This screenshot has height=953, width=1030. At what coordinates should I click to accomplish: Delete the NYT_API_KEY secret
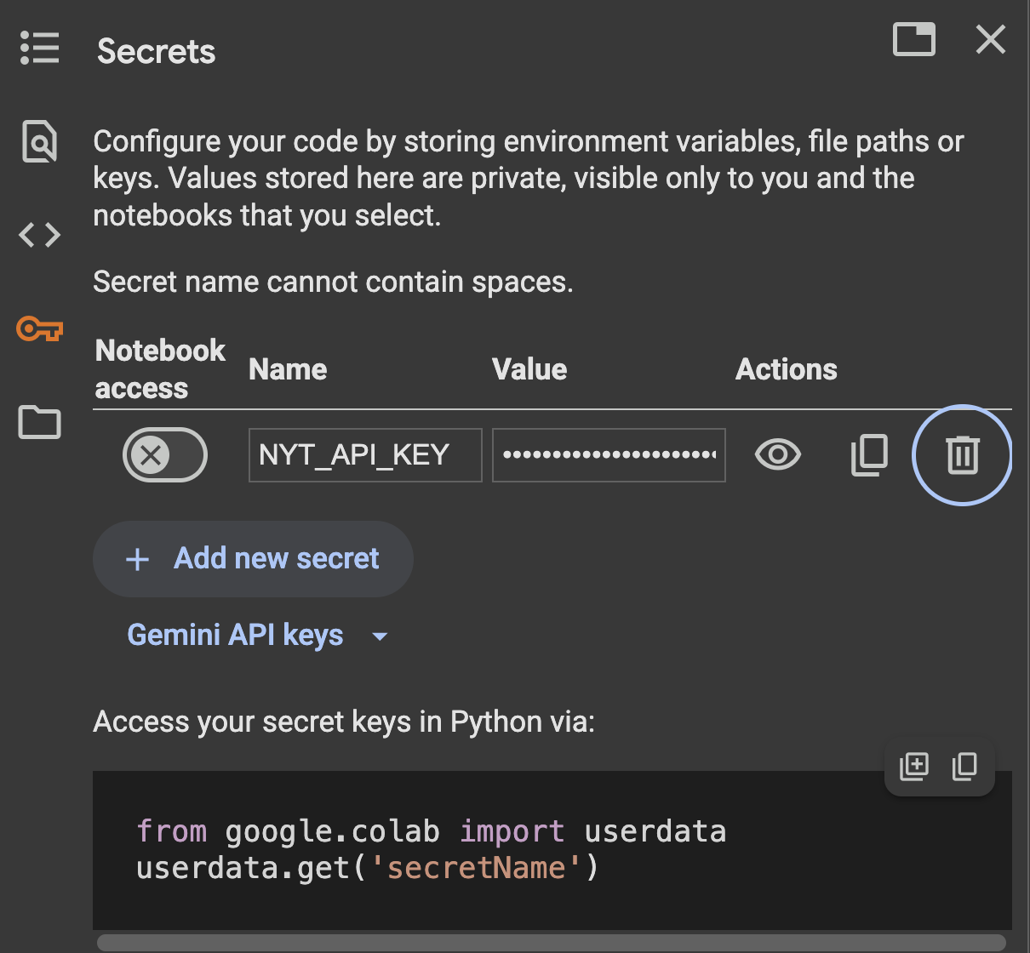(x=962, y=455)
